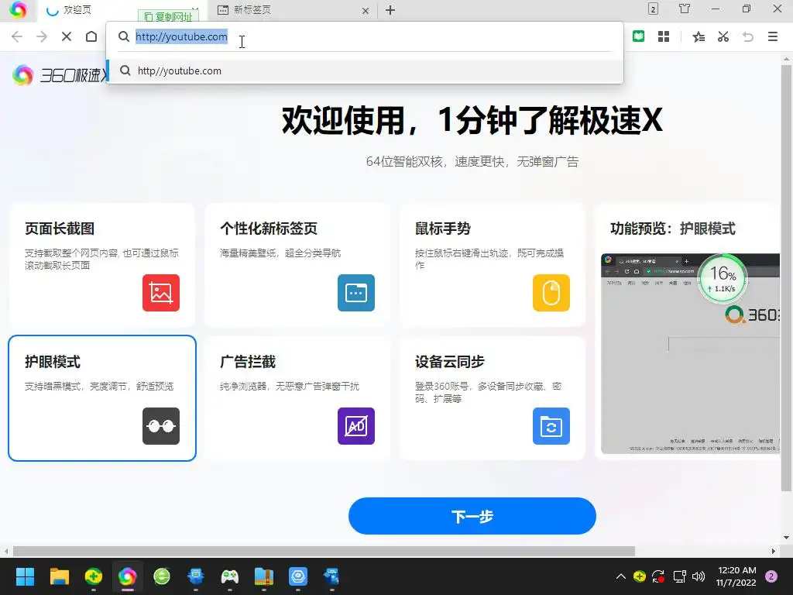
Task: Click the 360 browser taskbar icon
Action: point(128,576)
